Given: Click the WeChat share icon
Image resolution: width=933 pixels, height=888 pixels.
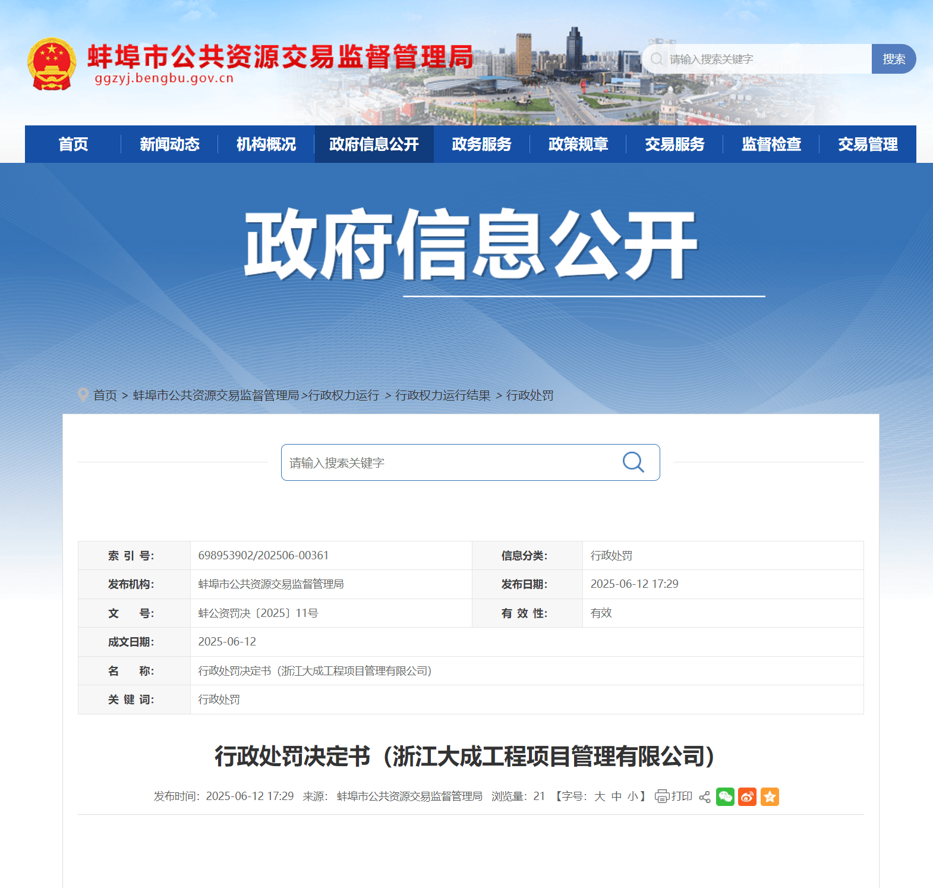Looking at the screenshot, I should coord(725,796).
